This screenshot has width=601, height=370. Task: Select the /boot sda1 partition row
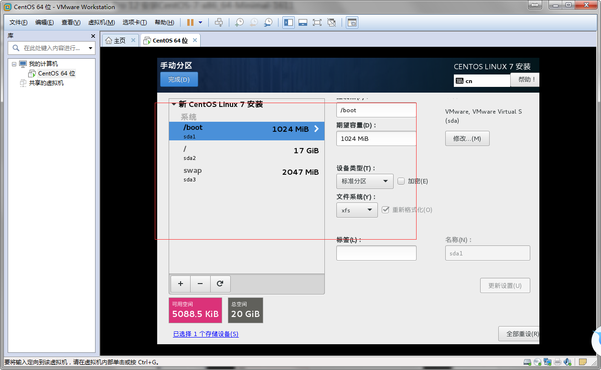click(247, 131)
